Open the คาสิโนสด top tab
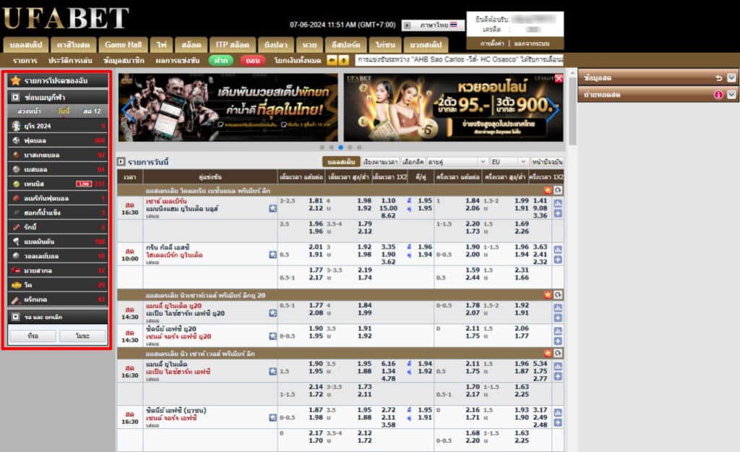 click(73, 45)
